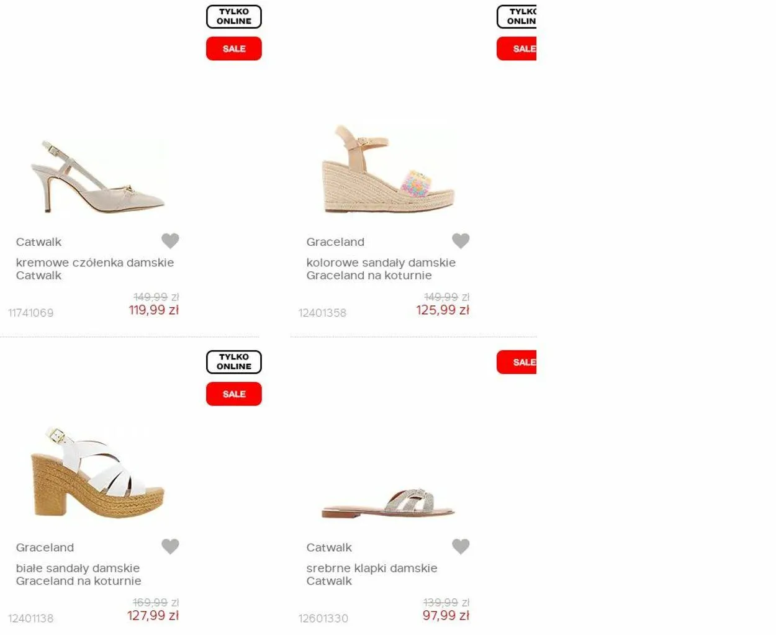
Task: Open "kolorowe sandały damskie Graceland na koturnie"
Action: tap(381, 269)
